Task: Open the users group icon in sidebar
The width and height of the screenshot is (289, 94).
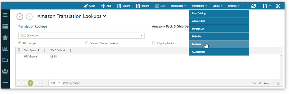Action: 5,71
